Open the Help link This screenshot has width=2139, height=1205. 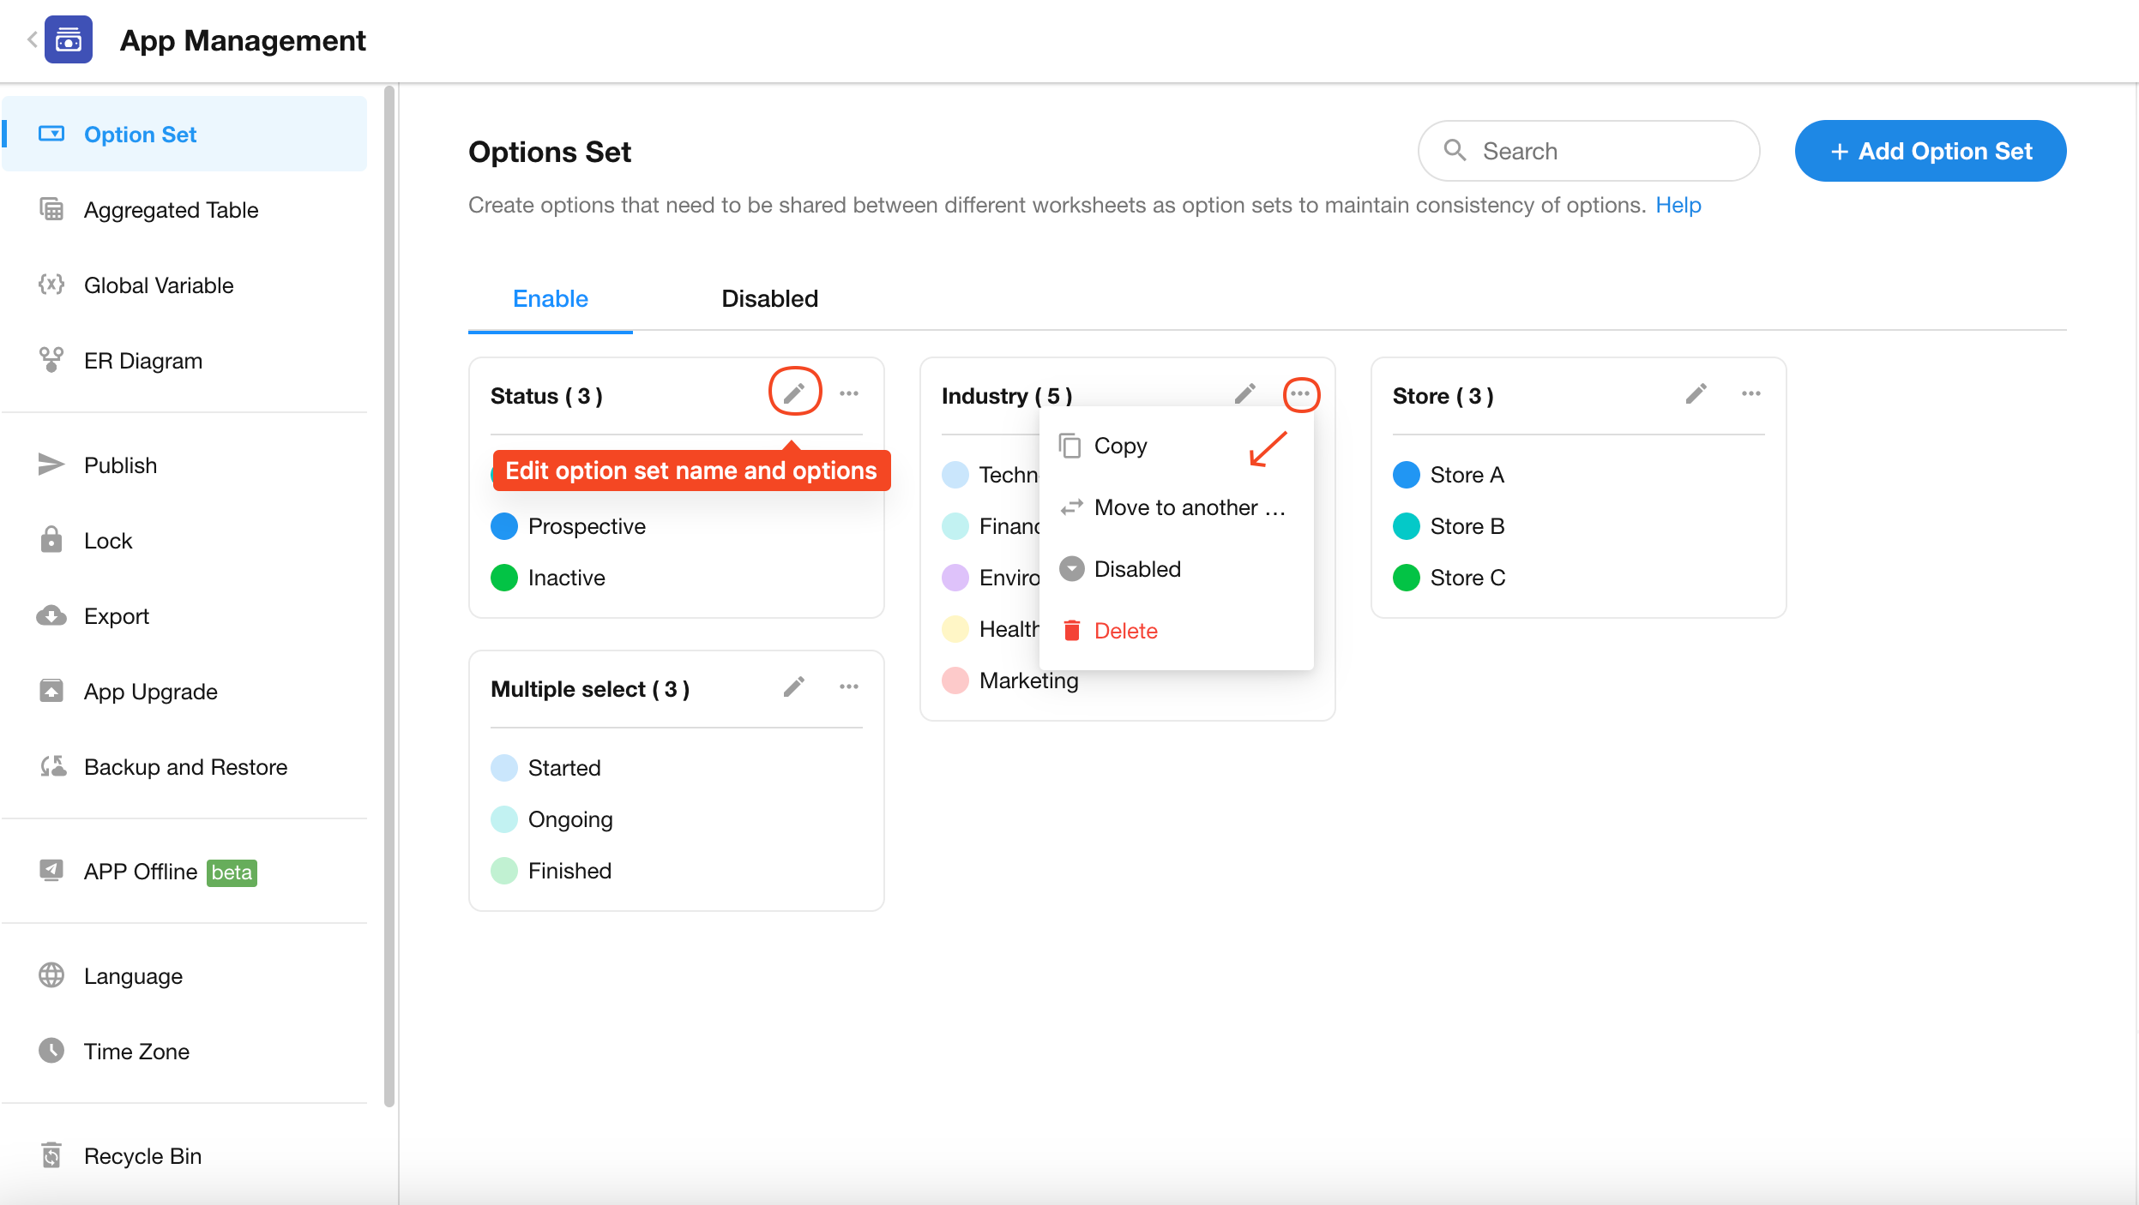tap(1678, 205)
